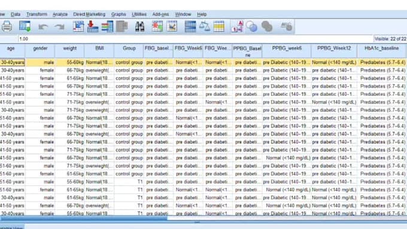The height and width of the screenshot is (229, 407).
Task: Open the Add-ons menu
Action: point(160,14)
